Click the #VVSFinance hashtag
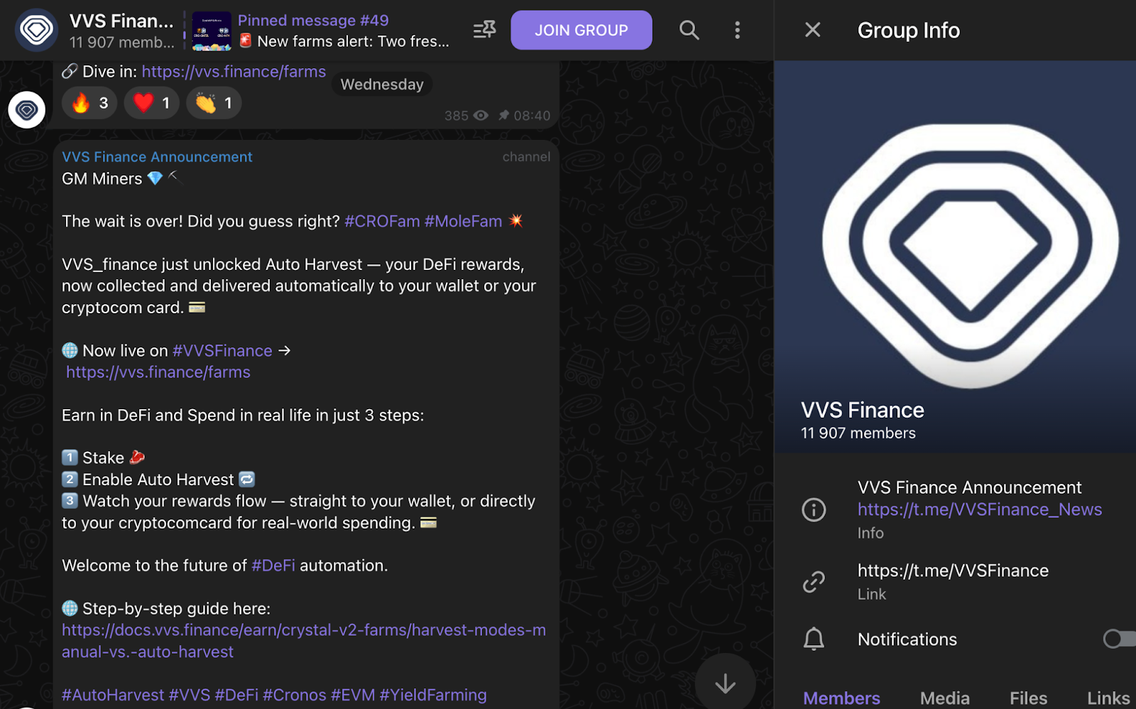This screenshot has height=709, width=1136. coord(222,351)
